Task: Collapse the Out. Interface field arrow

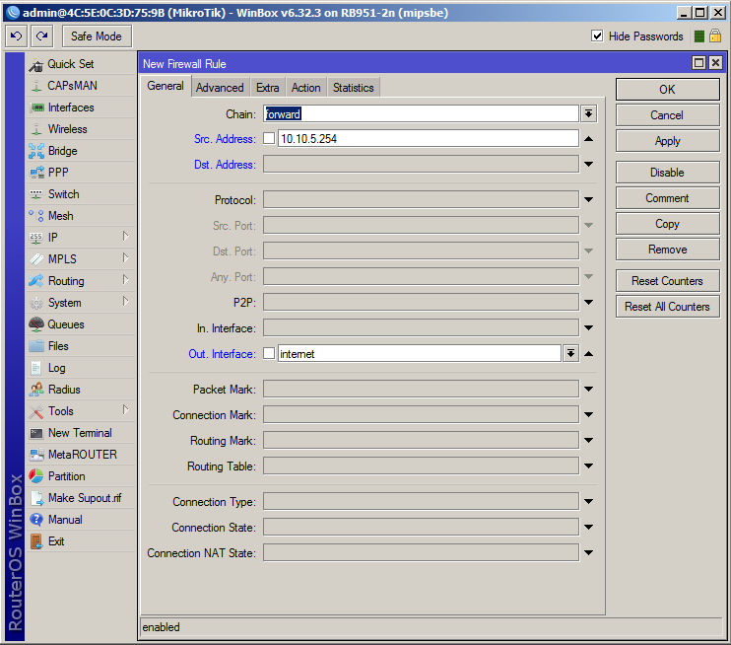Action: (x=589, y=354)
